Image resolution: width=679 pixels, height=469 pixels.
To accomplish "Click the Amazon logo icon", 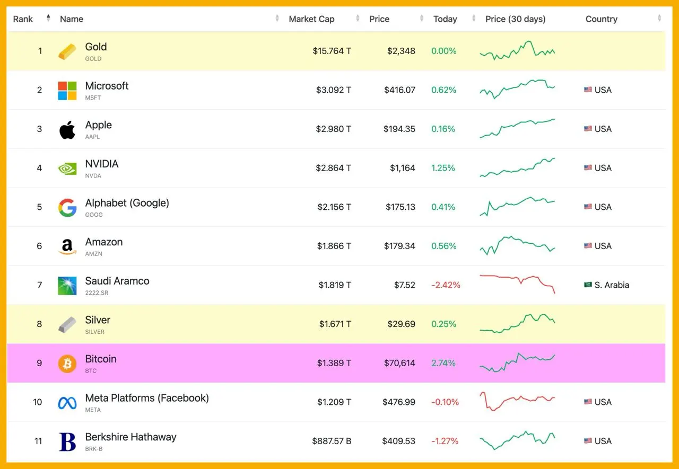I will (x=67, y=246).
